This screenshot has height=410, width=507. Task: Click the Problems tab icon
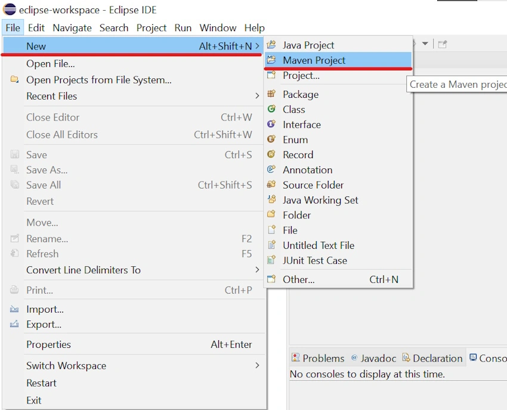295,357
